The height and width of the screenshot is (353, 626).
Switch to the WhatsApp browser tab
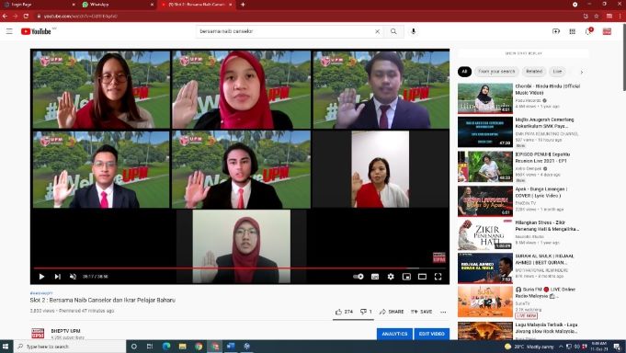(x=117, y=5)
